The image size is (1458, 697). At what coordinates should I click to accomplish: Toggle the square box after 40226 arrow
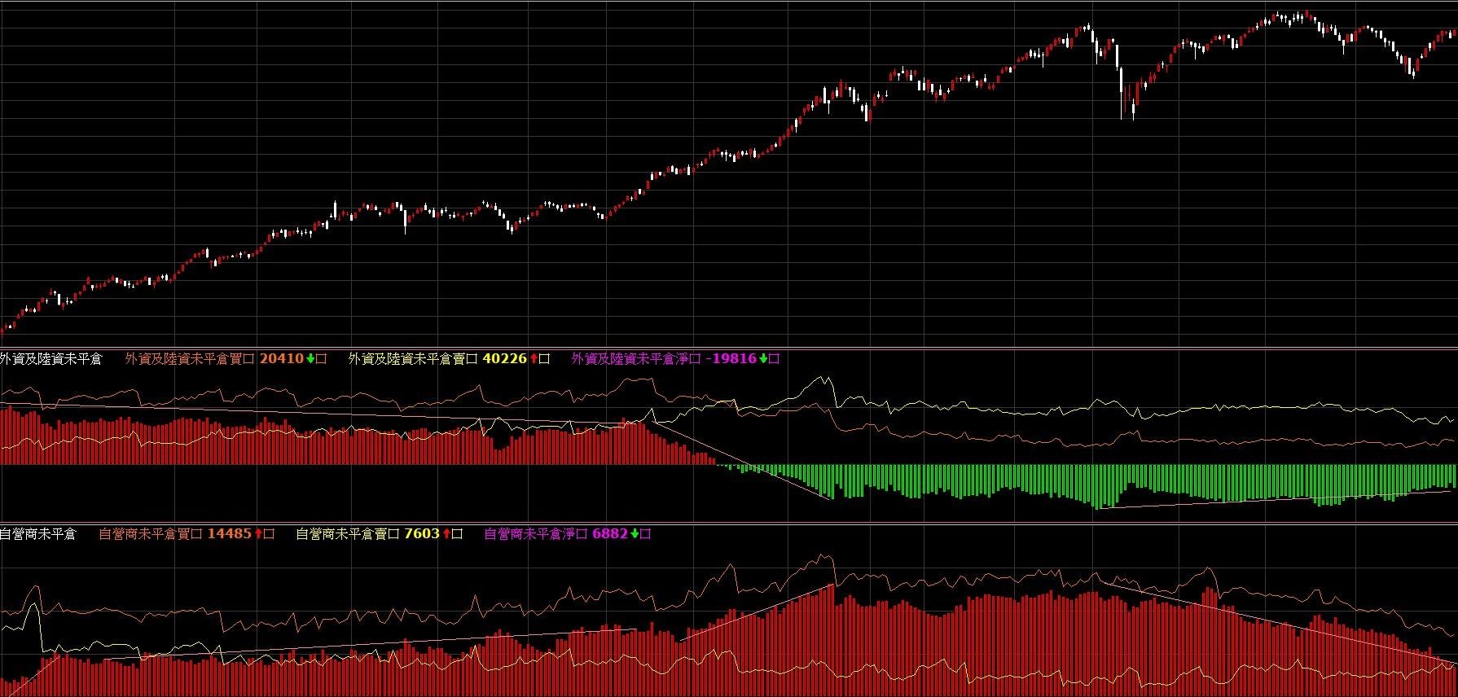coord(544,359)
